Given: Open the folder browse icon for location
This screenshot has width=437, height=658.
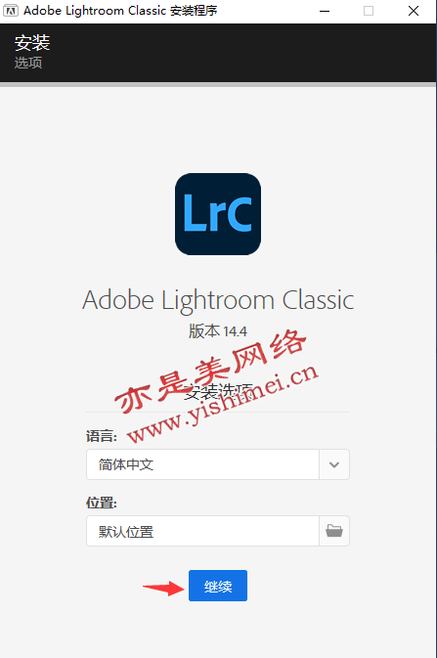Looking at the screenshot, I should click(334, 531).
